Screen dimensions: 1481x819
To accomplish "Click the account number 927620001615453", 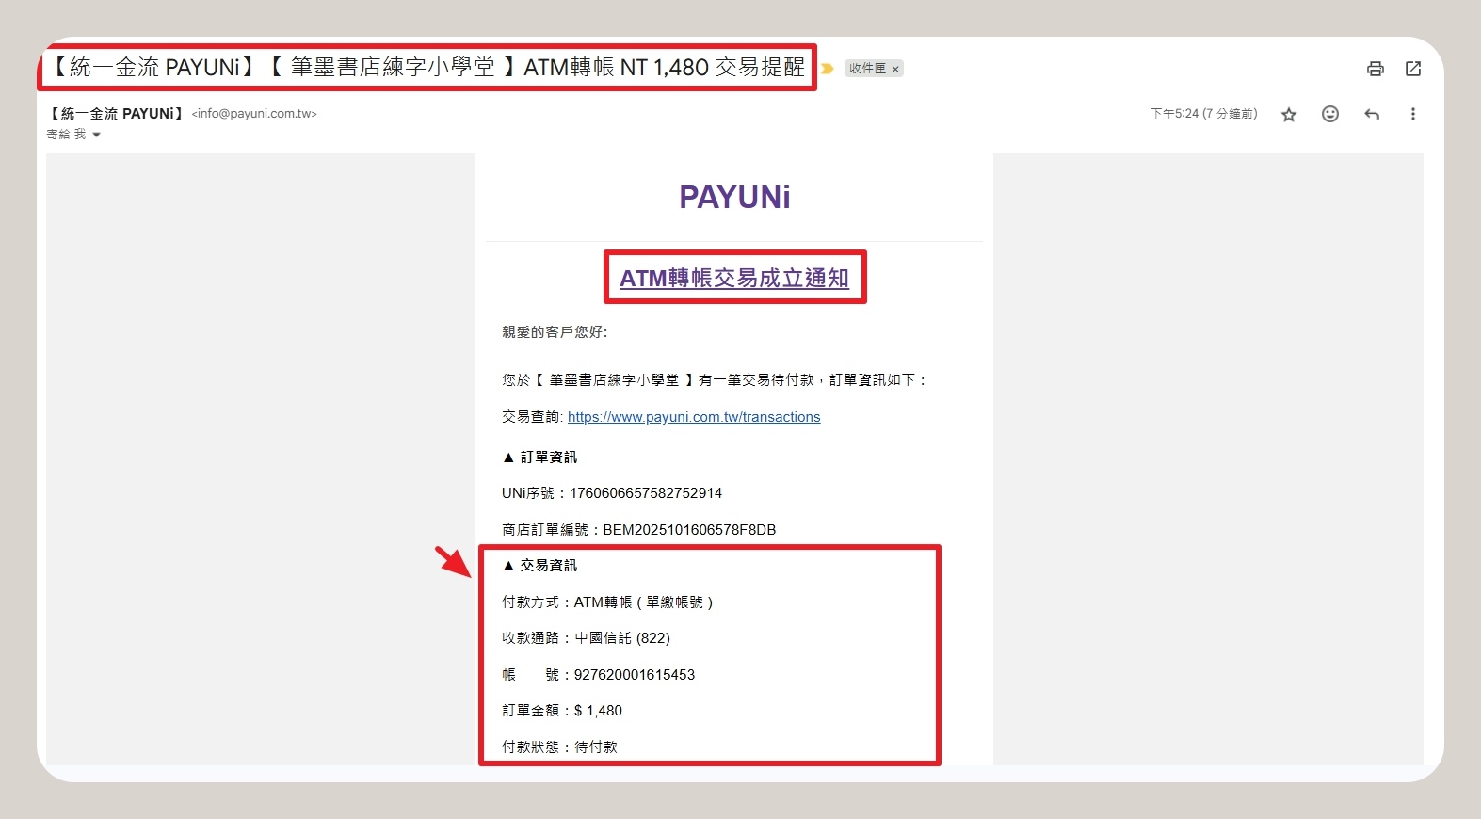I will click(634, 675).
